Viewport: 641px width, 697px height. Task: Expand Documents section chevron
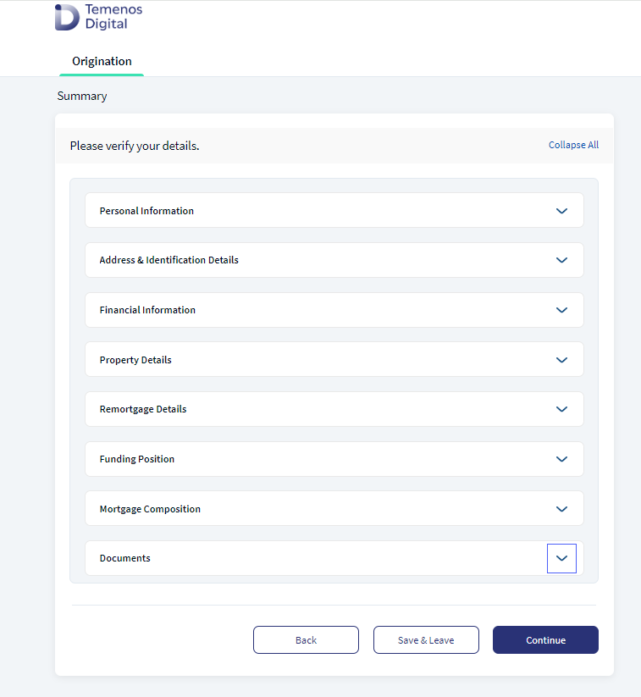(562, 558)
